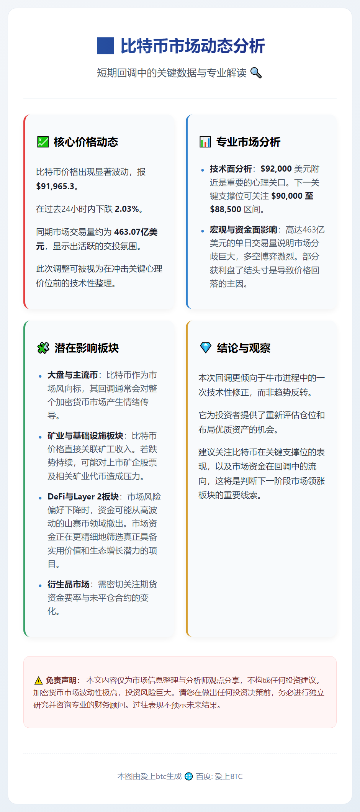Select the main title 比特币市场动态分析
Screen dimensions: 360x812
tap(193, 46)
